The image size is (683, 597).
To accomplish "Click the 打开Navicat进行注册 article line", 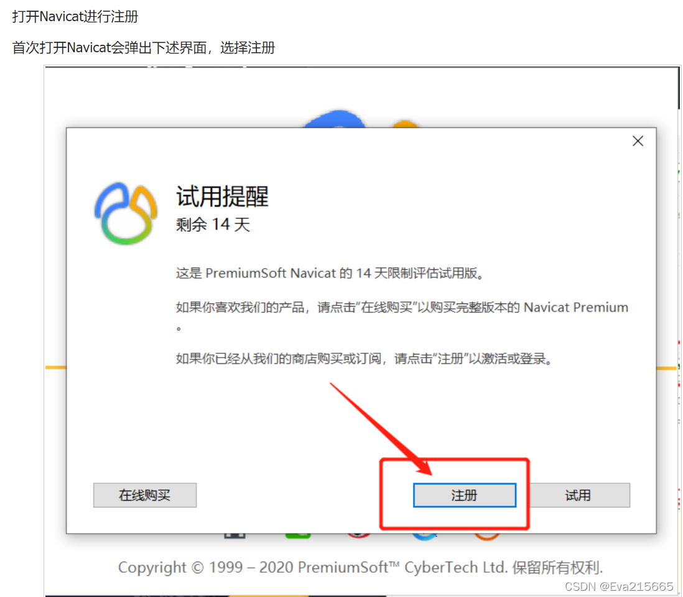I will (x=75, y=17).
